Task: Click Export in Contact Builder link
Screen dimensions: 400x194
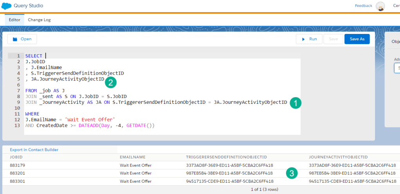Action: coord(34,150)
